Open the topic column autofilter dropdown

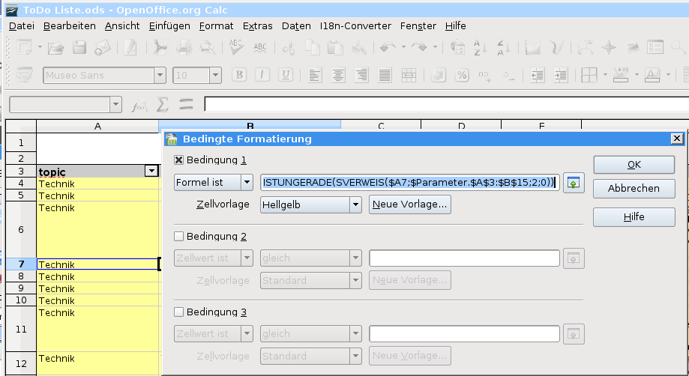point(151,171)
